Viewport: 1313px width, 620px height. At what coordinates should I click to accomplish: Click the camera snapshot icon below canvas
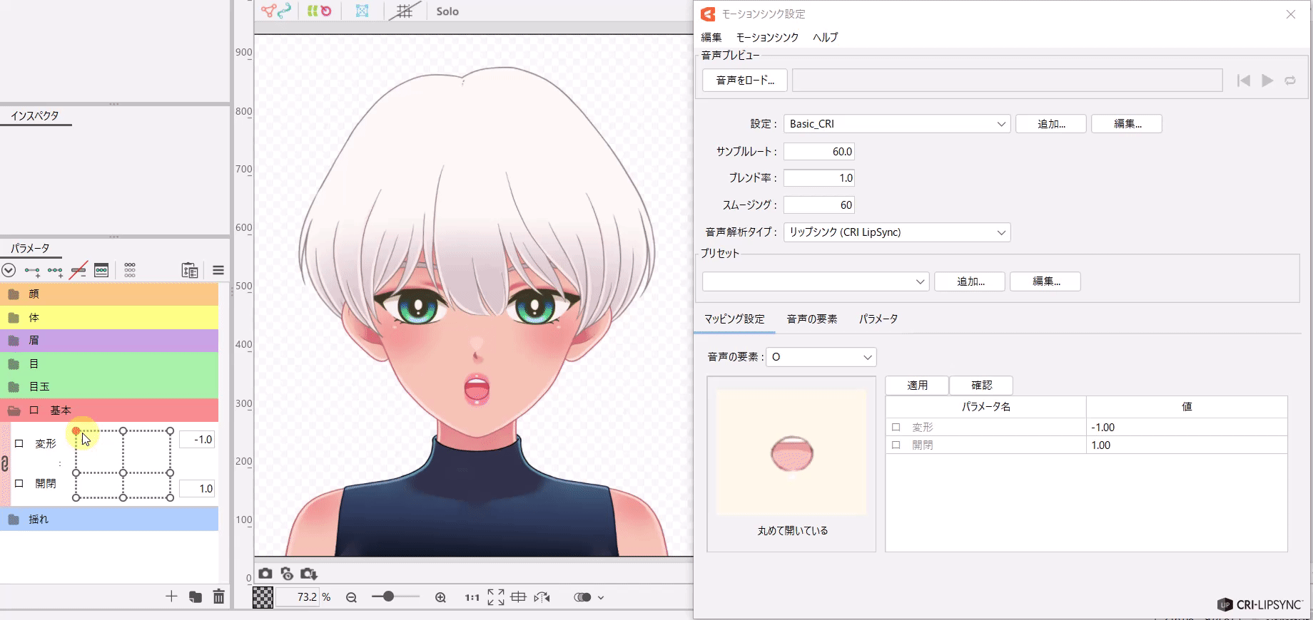(265, 574)
